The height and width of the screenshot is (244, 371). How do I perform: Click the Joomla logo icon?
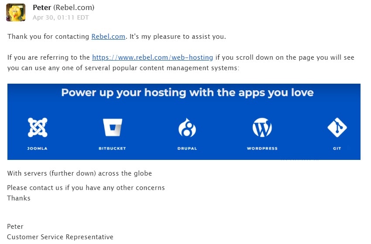click(38, 127)
